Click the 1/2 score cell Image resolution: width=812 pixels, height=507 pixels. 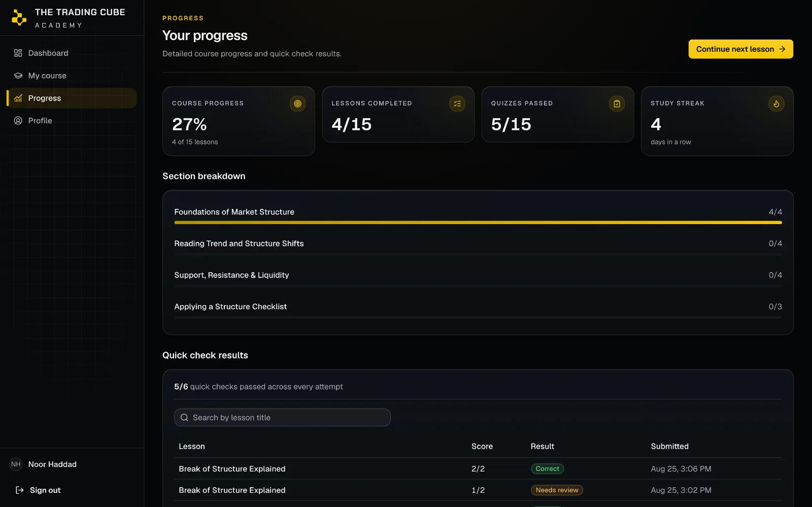(x=478, y=490)
